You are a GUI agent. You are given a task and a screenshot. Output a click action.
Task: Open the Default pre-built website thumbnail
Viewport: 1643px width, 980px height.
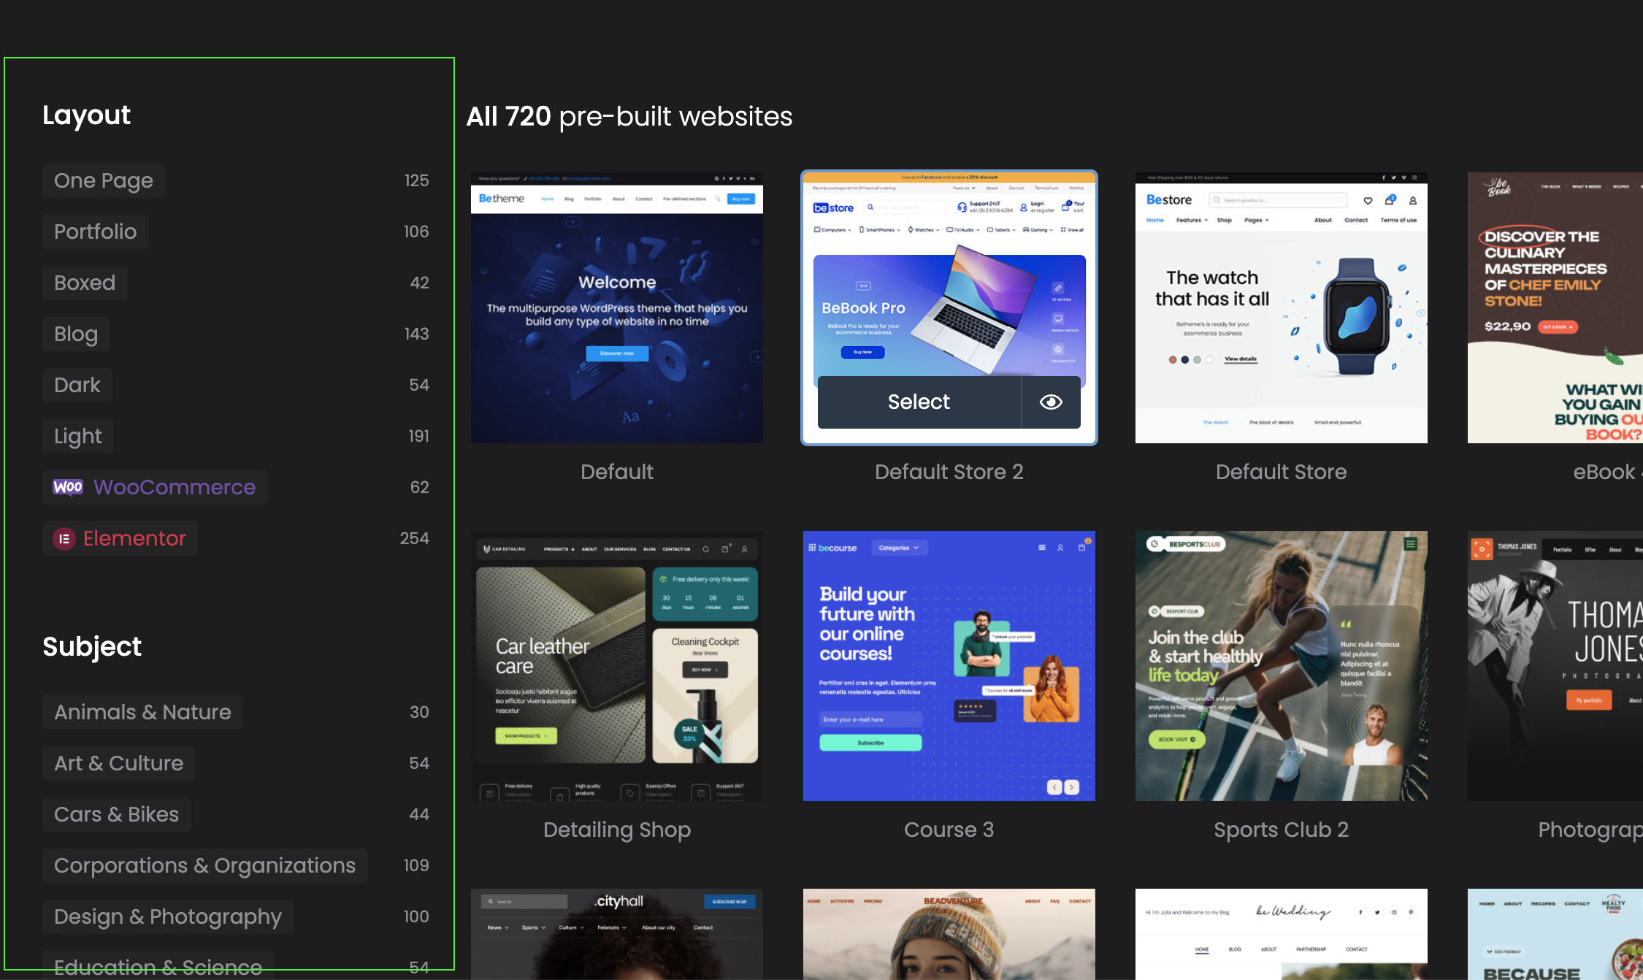[617, 307]
